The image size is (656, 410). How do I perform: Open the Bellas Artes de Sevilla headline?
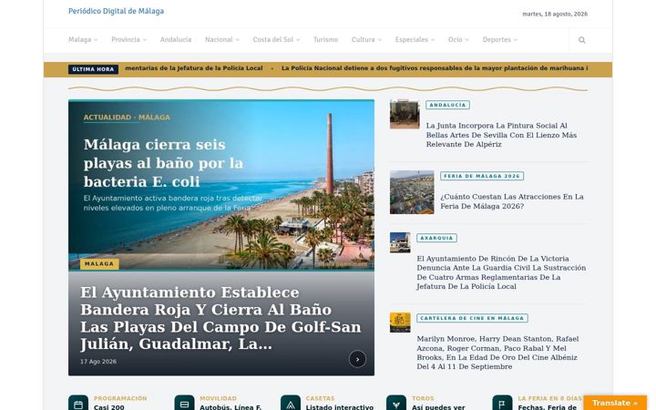501,135
